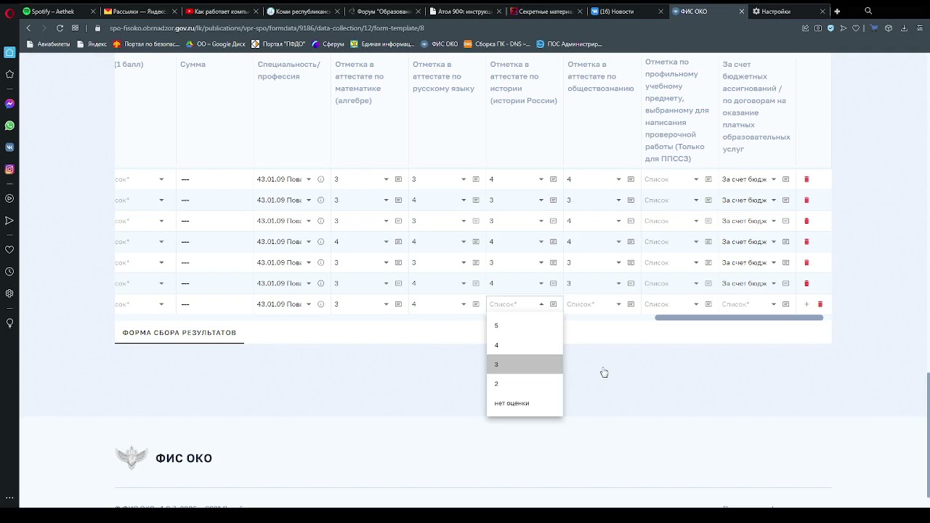
Task: Show specialty info icon in the last row
Action: (x=320, y=304)
